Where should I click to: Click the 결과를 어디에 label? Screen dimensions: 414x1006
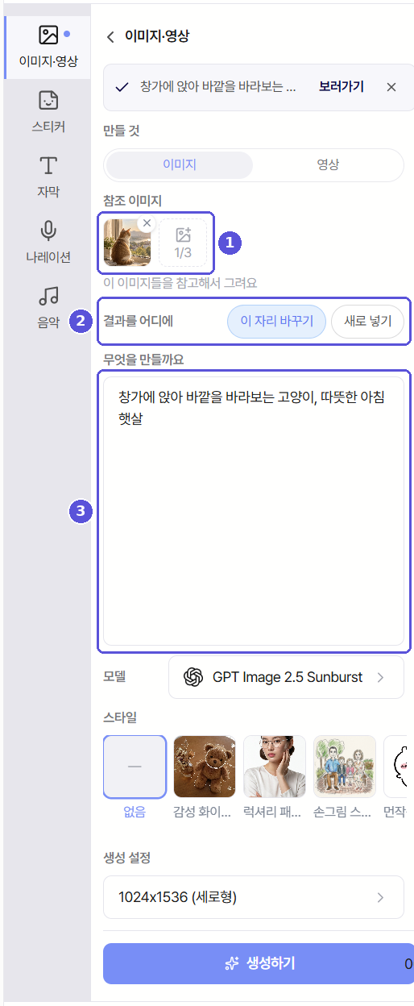click(x=139, y=321)
